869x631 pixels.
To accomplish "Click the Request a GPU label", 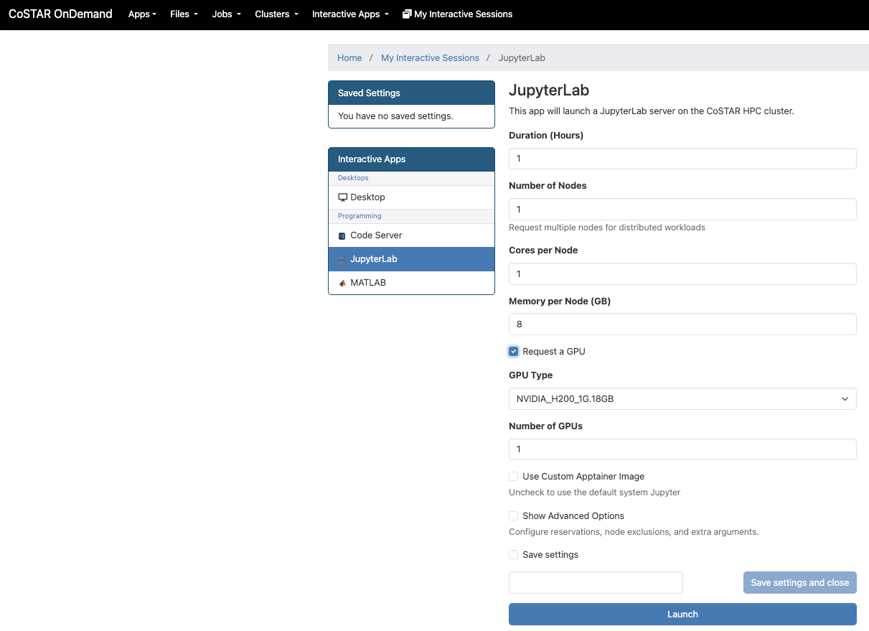I will [x=554, y=352].
